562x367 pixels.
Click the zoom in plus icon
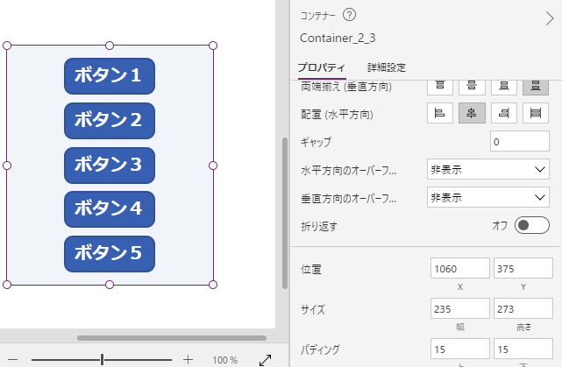tap(188, 359)
